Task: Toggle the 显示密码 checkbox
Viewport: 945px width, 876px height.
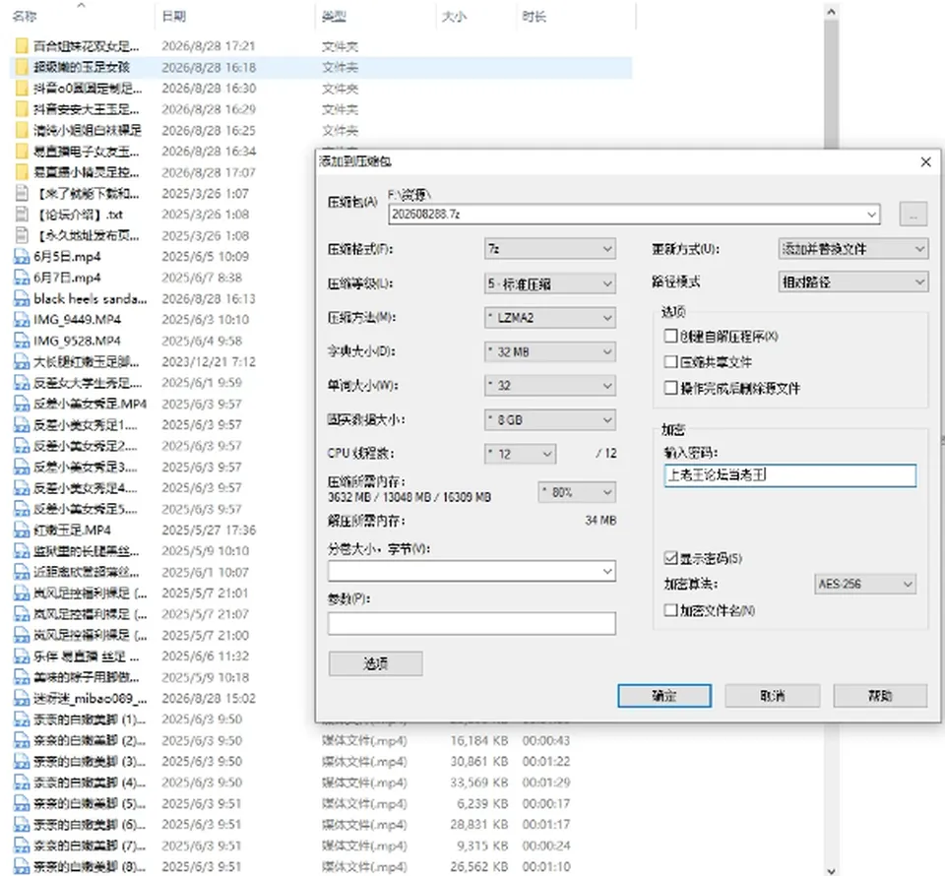Action: click(670, 558)
